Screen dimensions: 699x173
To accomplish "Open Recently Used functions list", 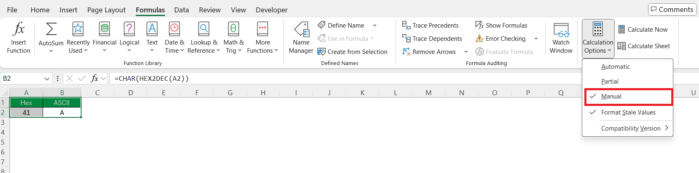I will coord(78,37).
